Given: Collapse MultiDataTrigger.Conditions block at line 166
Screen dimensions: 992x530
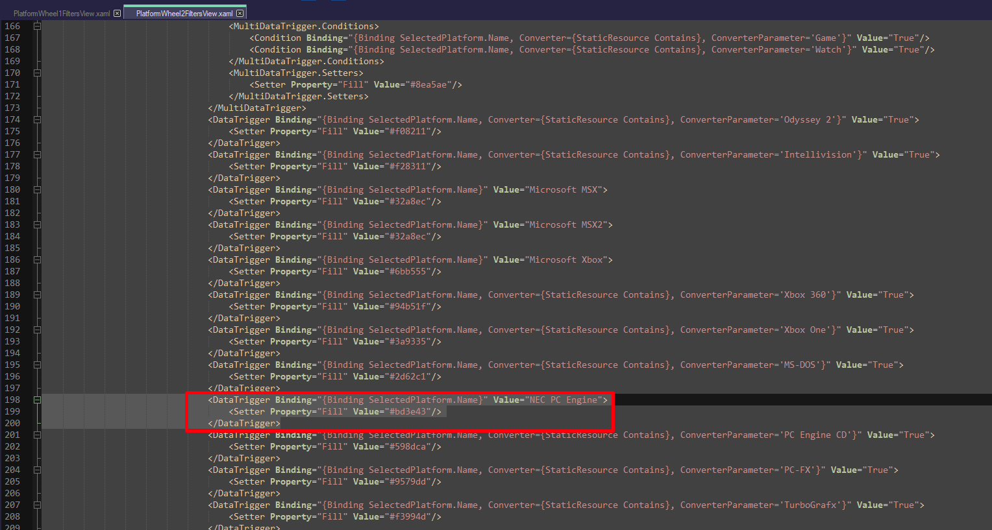Looking at the screenshot, I should tap(37, 27).
